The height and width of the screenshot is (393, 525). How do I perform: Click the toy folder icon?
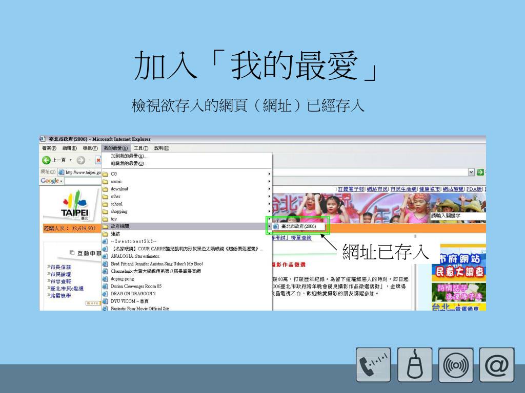pyautogui.click(x=105, y=219)
